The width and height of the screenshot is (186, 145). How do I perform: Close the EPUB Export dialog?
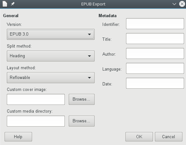182,4
